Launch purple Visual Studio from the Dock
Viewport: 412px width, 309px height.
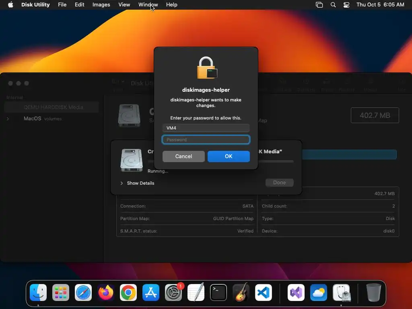pyautogui.click(x=296, y=293)
